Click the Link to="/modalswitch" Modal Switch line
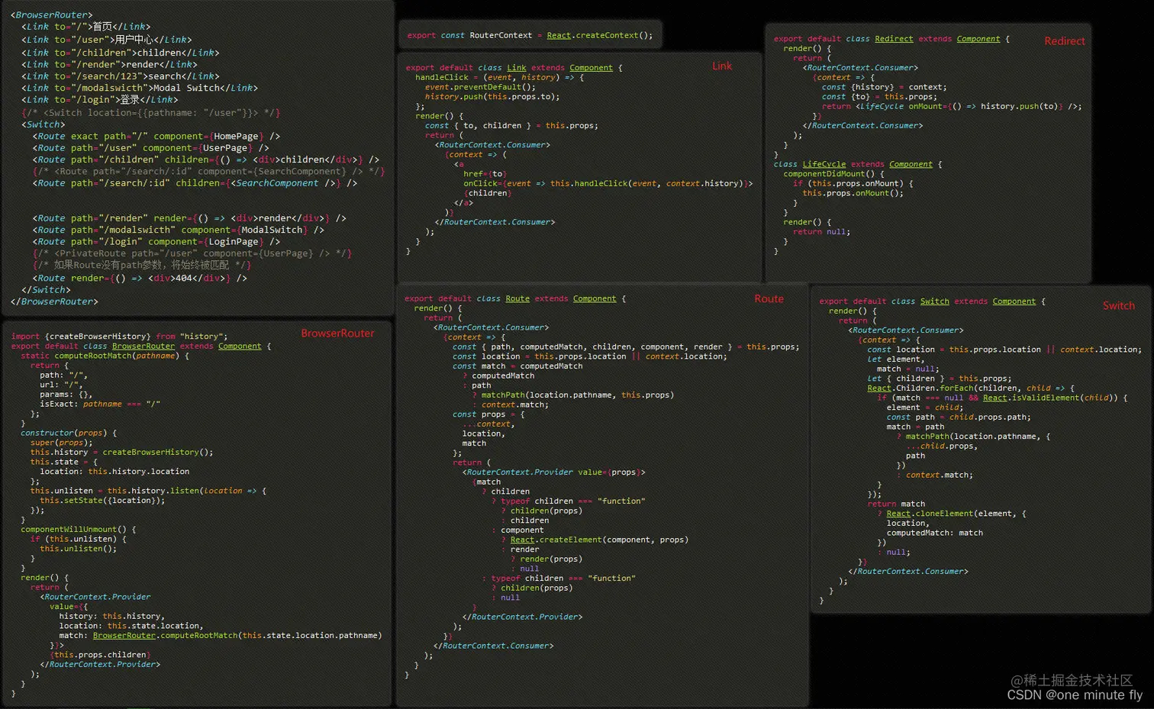The height and width of the screenshot is (709, 1154). click(x=140, y=88)
